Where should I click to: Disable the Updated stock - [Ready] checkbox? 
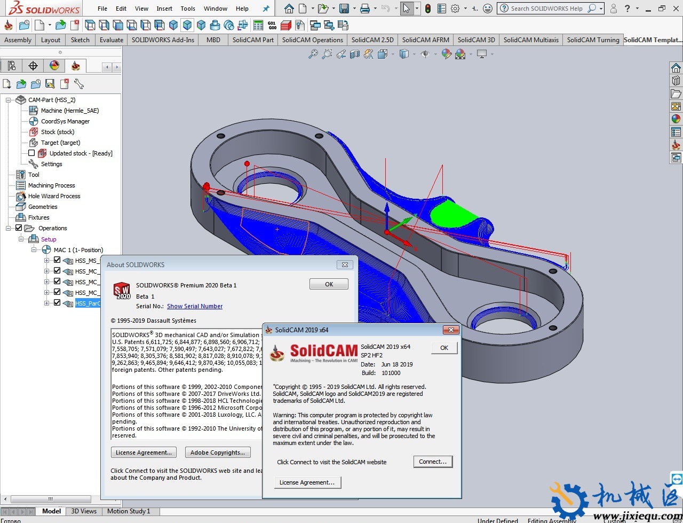coord(32,153)
